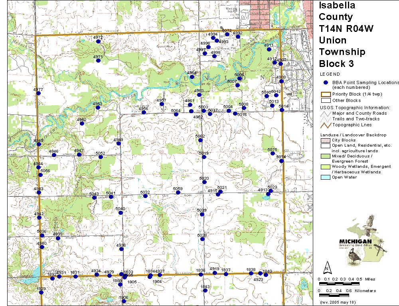Select the Open Water legend swatch

325,177
